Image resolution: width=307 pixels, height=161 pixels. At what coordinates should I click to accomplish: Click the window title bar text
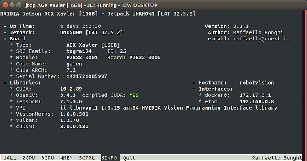click(91, 5)
